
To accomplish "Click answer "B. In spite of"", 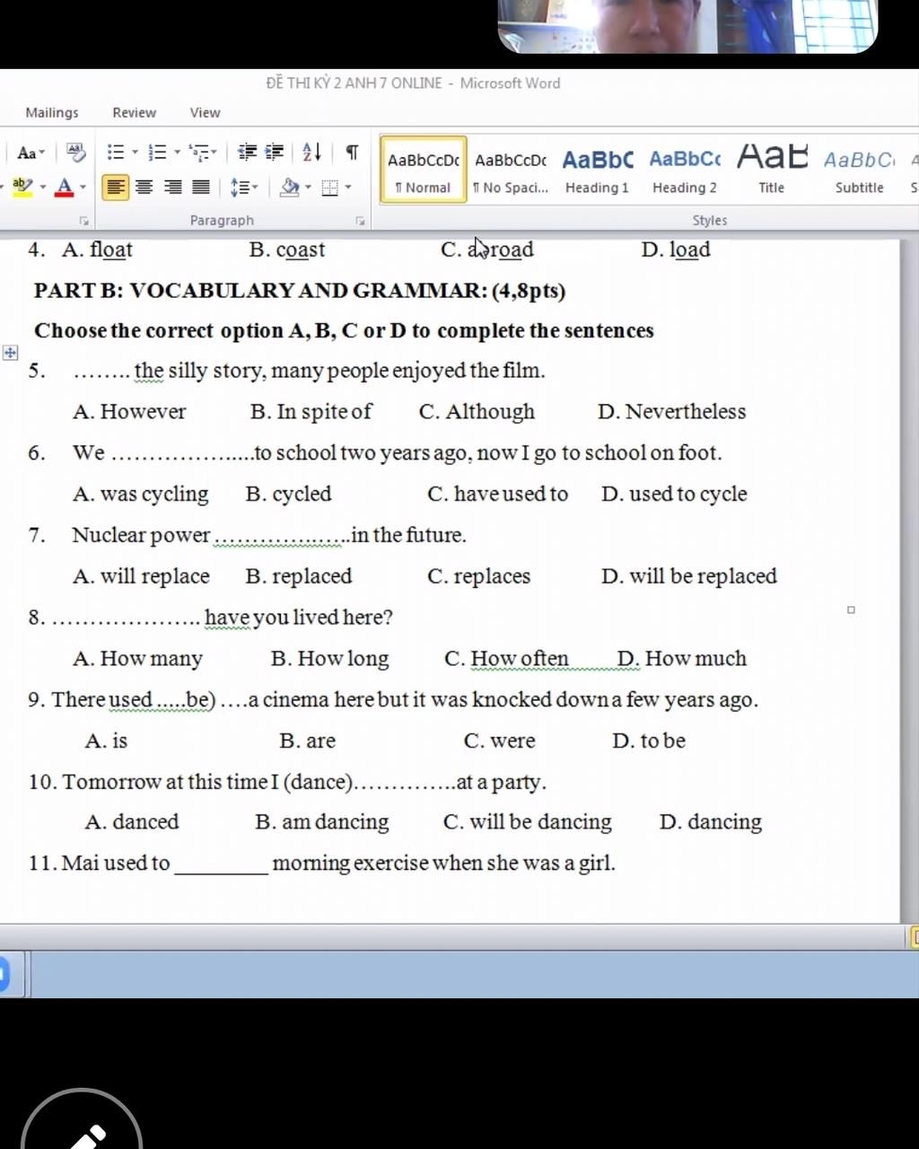I will (311, 412).
